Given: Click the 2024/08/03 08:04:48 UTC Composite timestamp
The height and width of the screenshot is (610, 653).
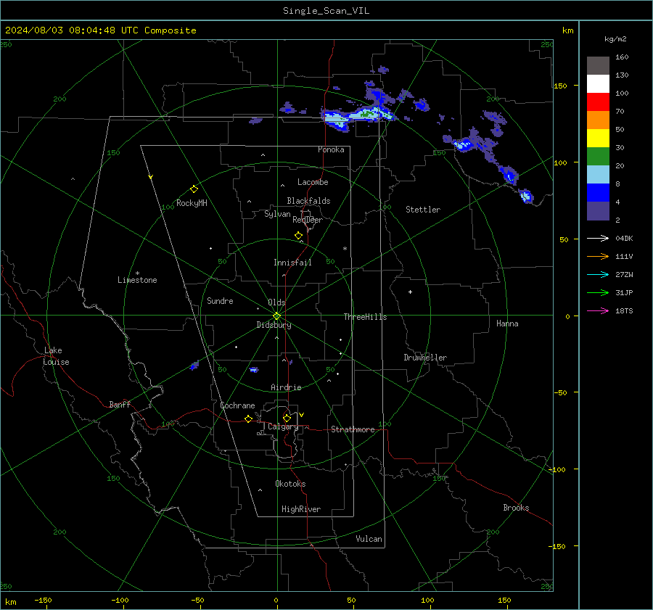Looking at the screenshot, I should [x=100, y=30].
